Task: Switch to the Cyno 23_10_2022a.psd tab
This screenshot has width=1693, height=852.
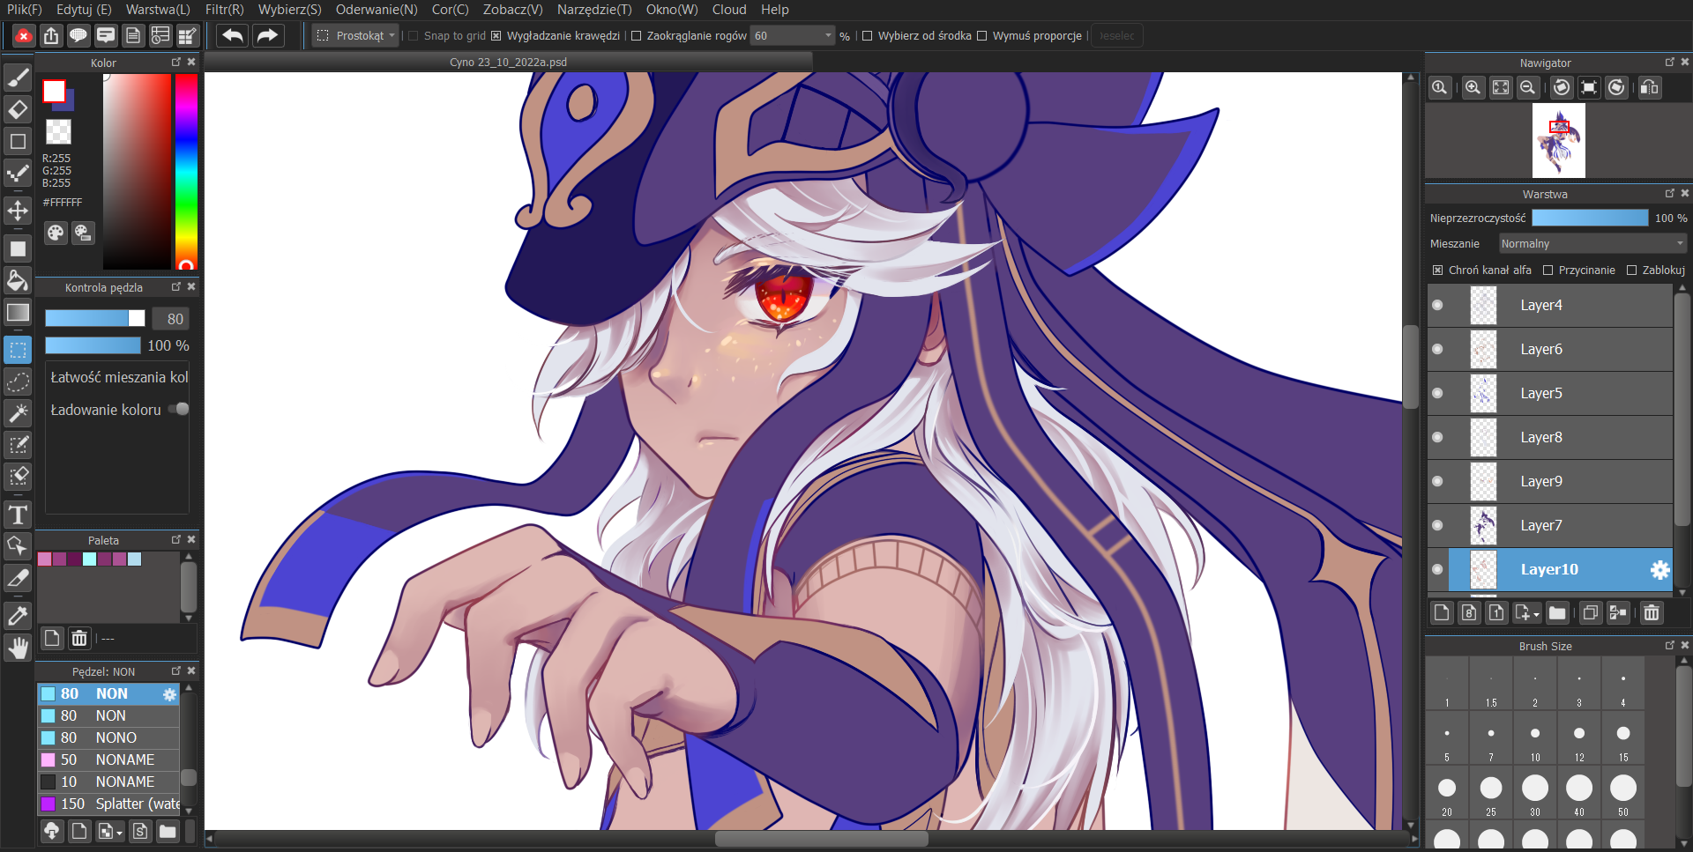Action: (x=507, y=62)
